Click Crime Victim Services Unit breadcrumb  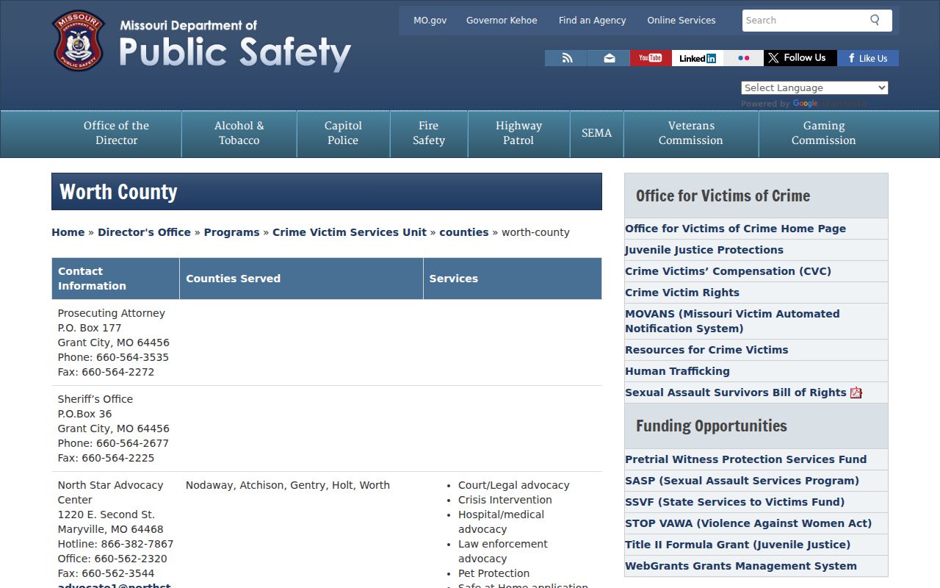pyautogui.click(x=349, y=232)
